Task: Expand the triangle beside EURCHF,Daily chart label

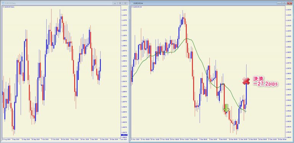Action: 3,7
